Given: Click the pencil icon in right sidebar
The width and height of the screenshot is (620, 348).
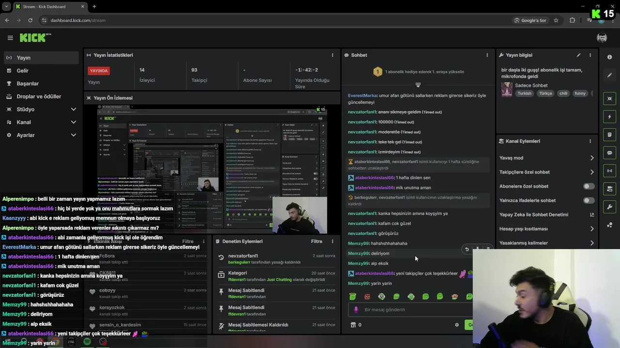Looking at the screenshot, I should pyautogui.click(x=609, y=75).
